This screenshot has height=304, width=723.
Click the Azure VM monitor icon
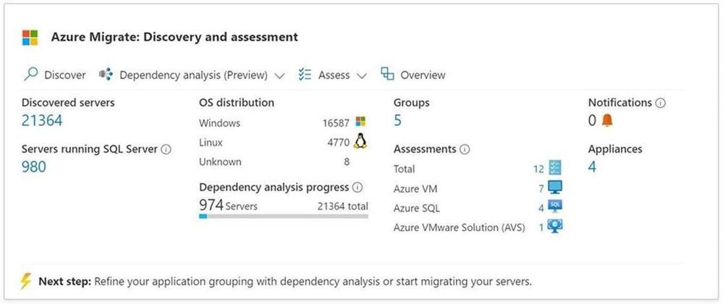(x=555, y=187)
